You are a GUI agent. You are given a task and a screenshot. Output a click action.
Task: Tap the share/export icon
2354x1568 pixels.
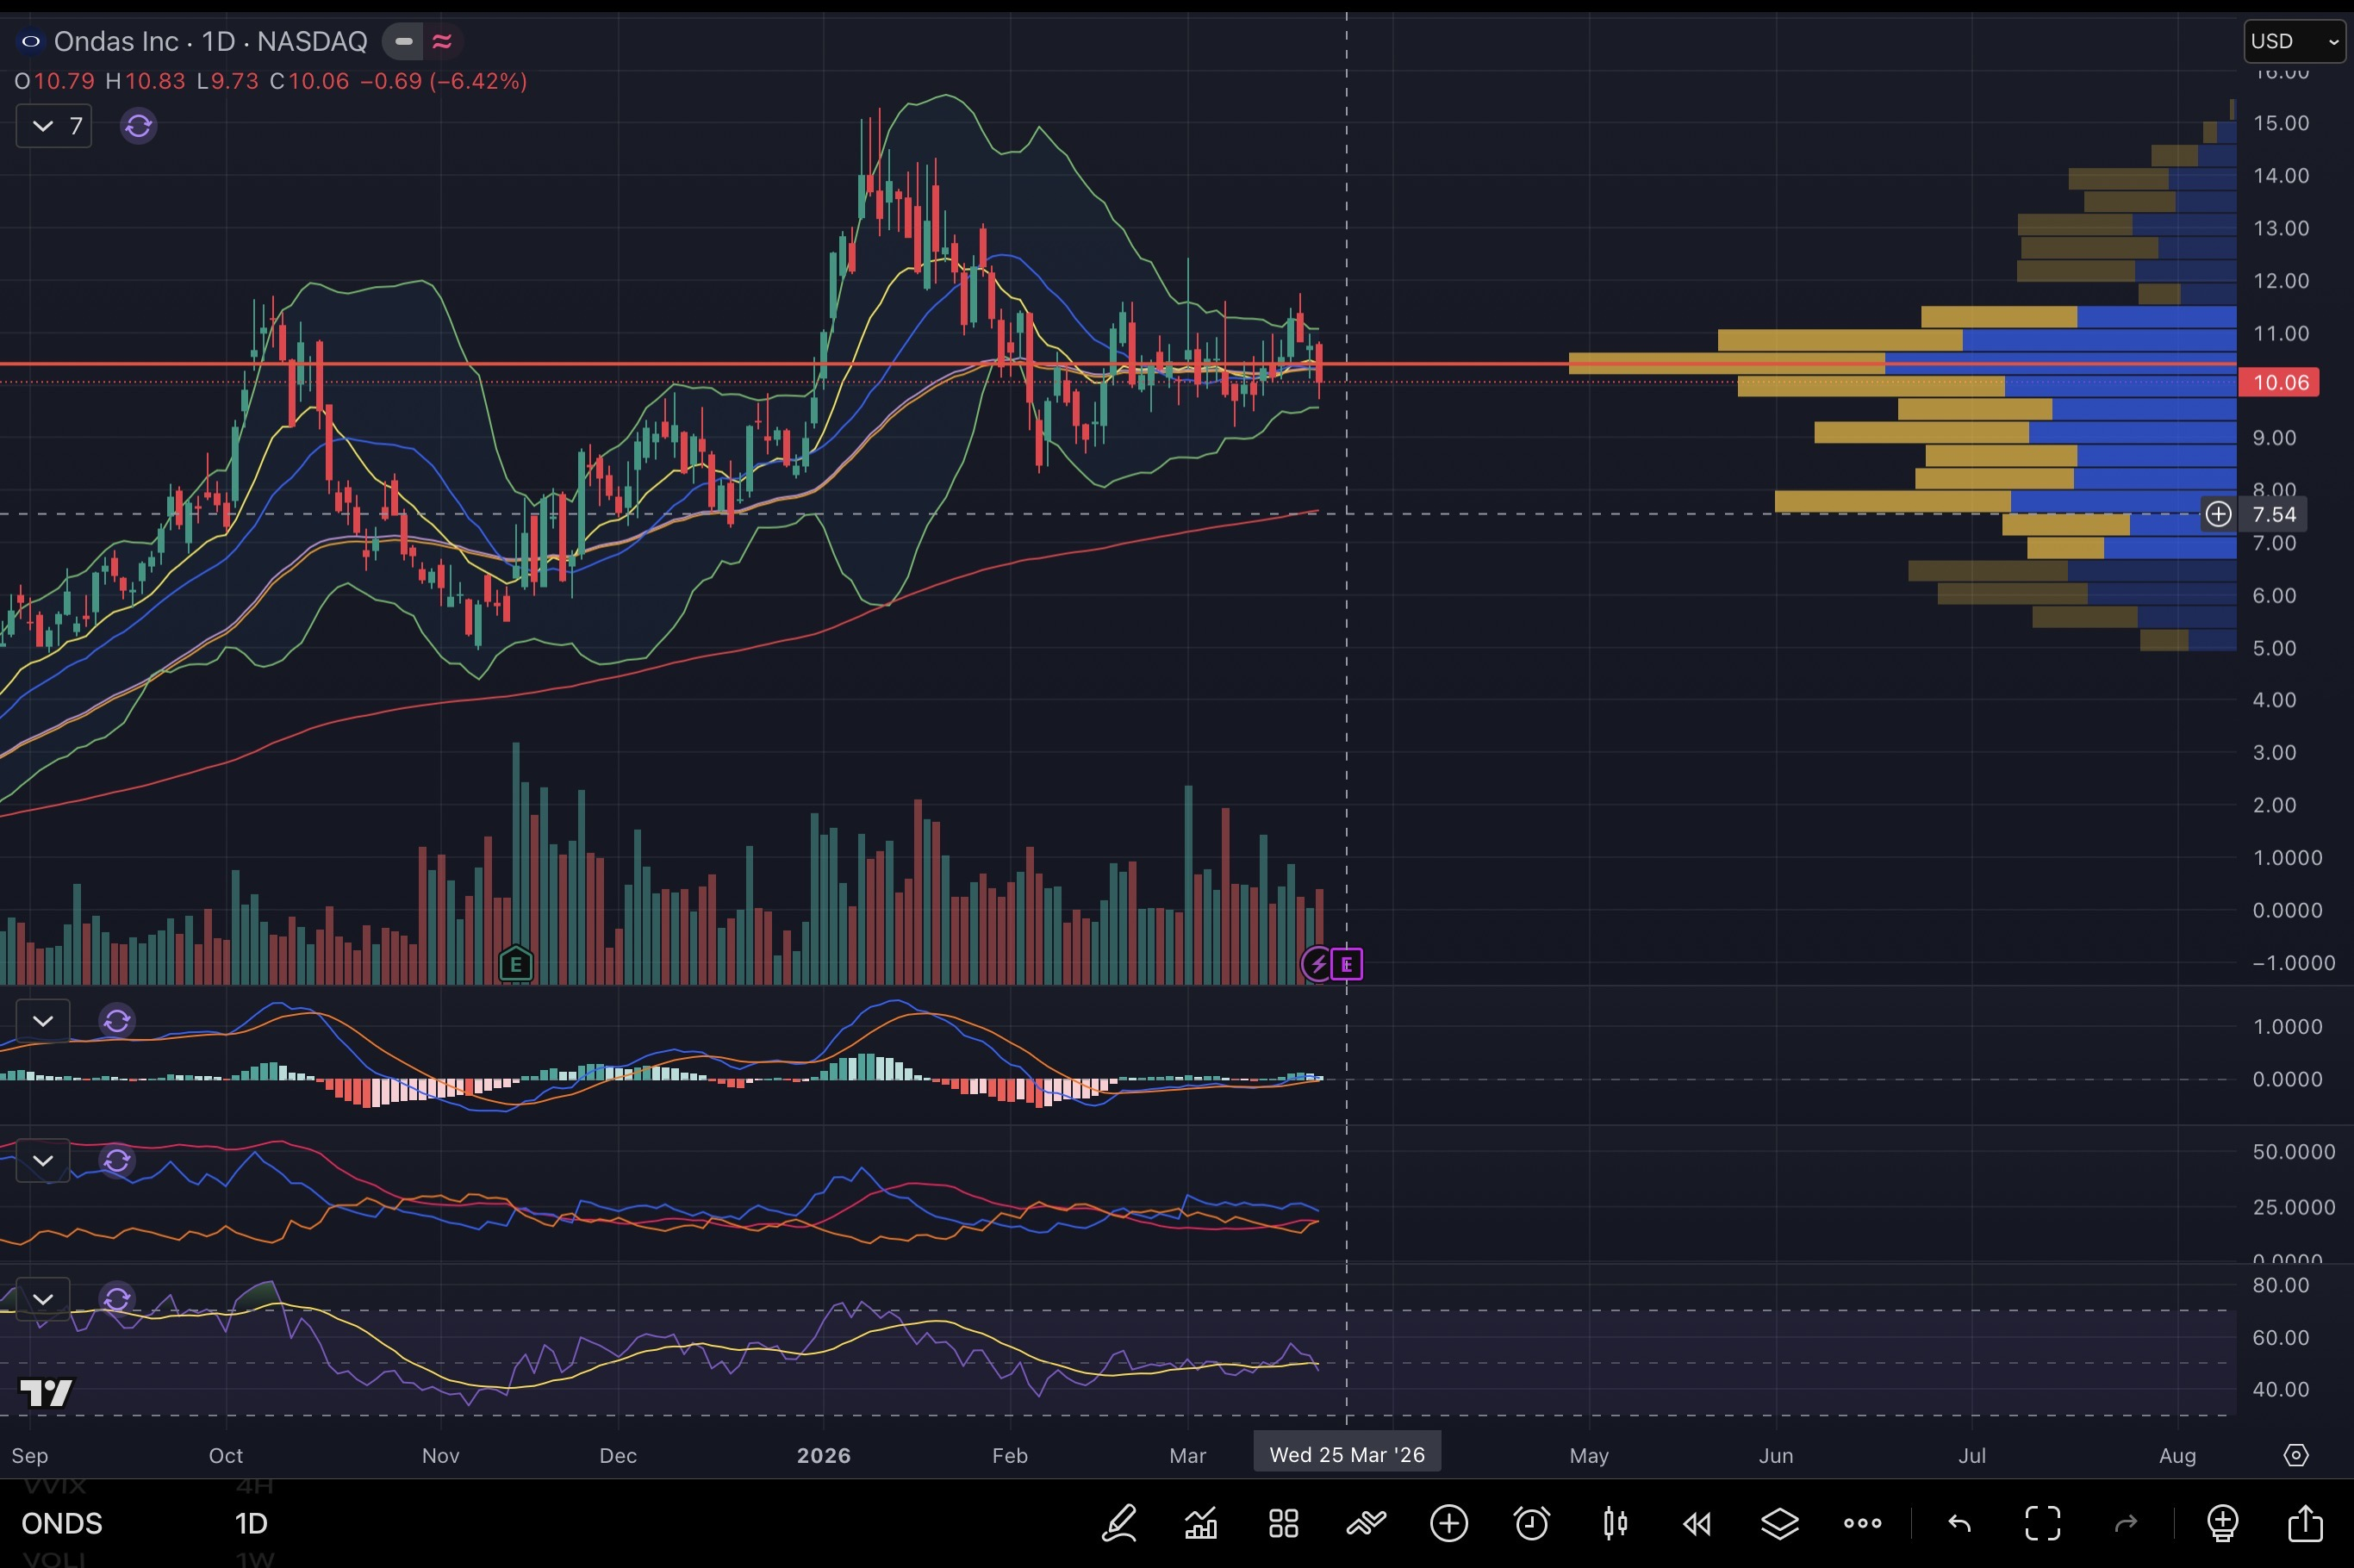[2305, 1523]
